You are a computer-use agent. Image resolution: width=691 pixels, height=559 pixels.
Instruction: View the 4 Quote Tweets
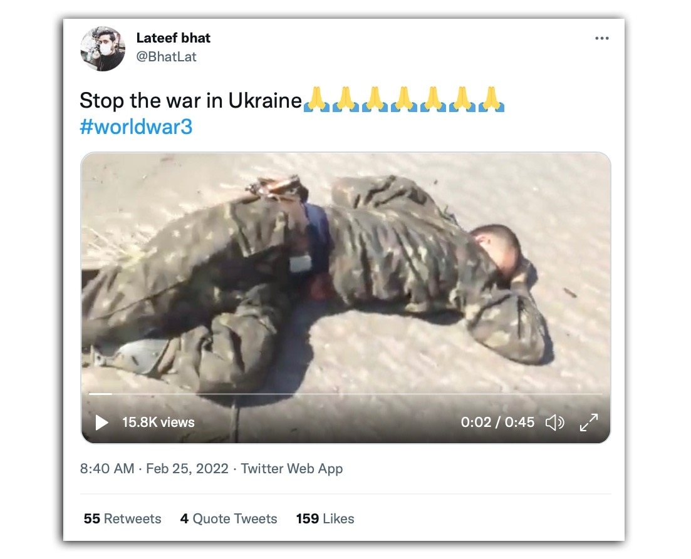point(229,518)
